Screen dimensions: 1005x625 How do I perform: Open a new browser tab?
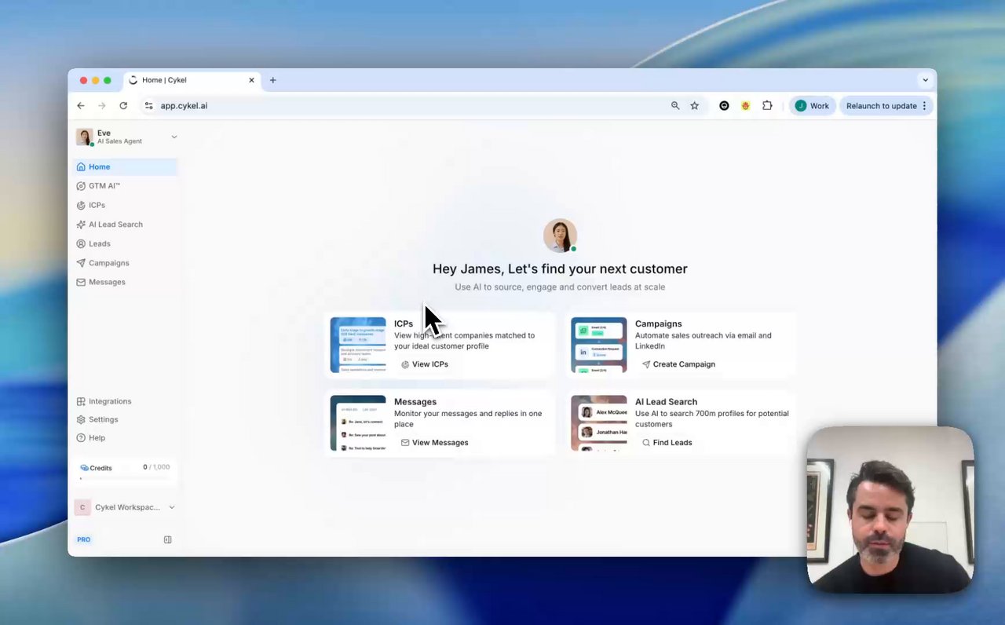pos(272,80)
